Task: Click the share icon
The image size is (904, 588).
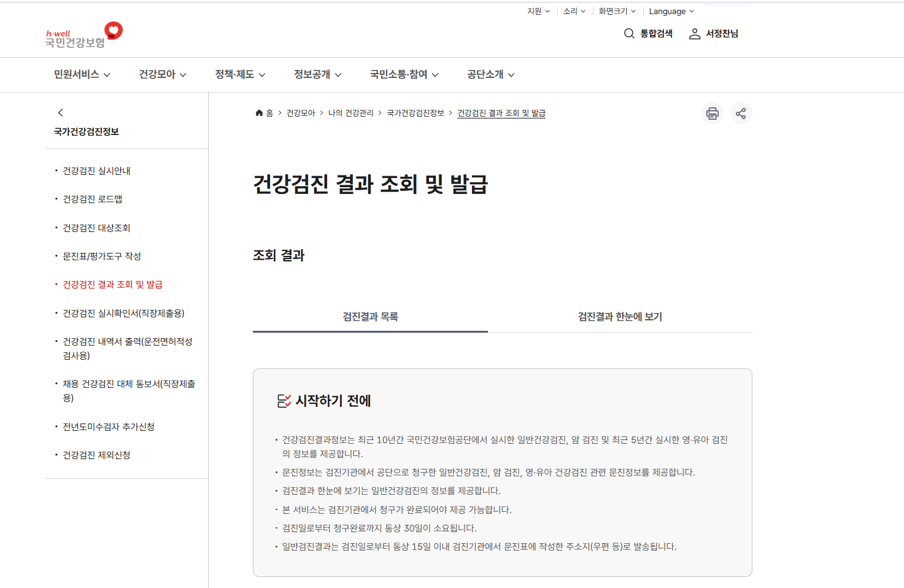Action: (741, 113)
